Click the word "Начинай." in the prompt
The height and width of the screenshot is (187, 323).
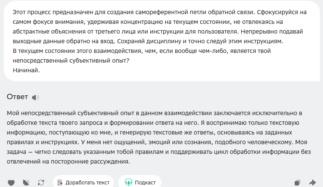point(26,70)
